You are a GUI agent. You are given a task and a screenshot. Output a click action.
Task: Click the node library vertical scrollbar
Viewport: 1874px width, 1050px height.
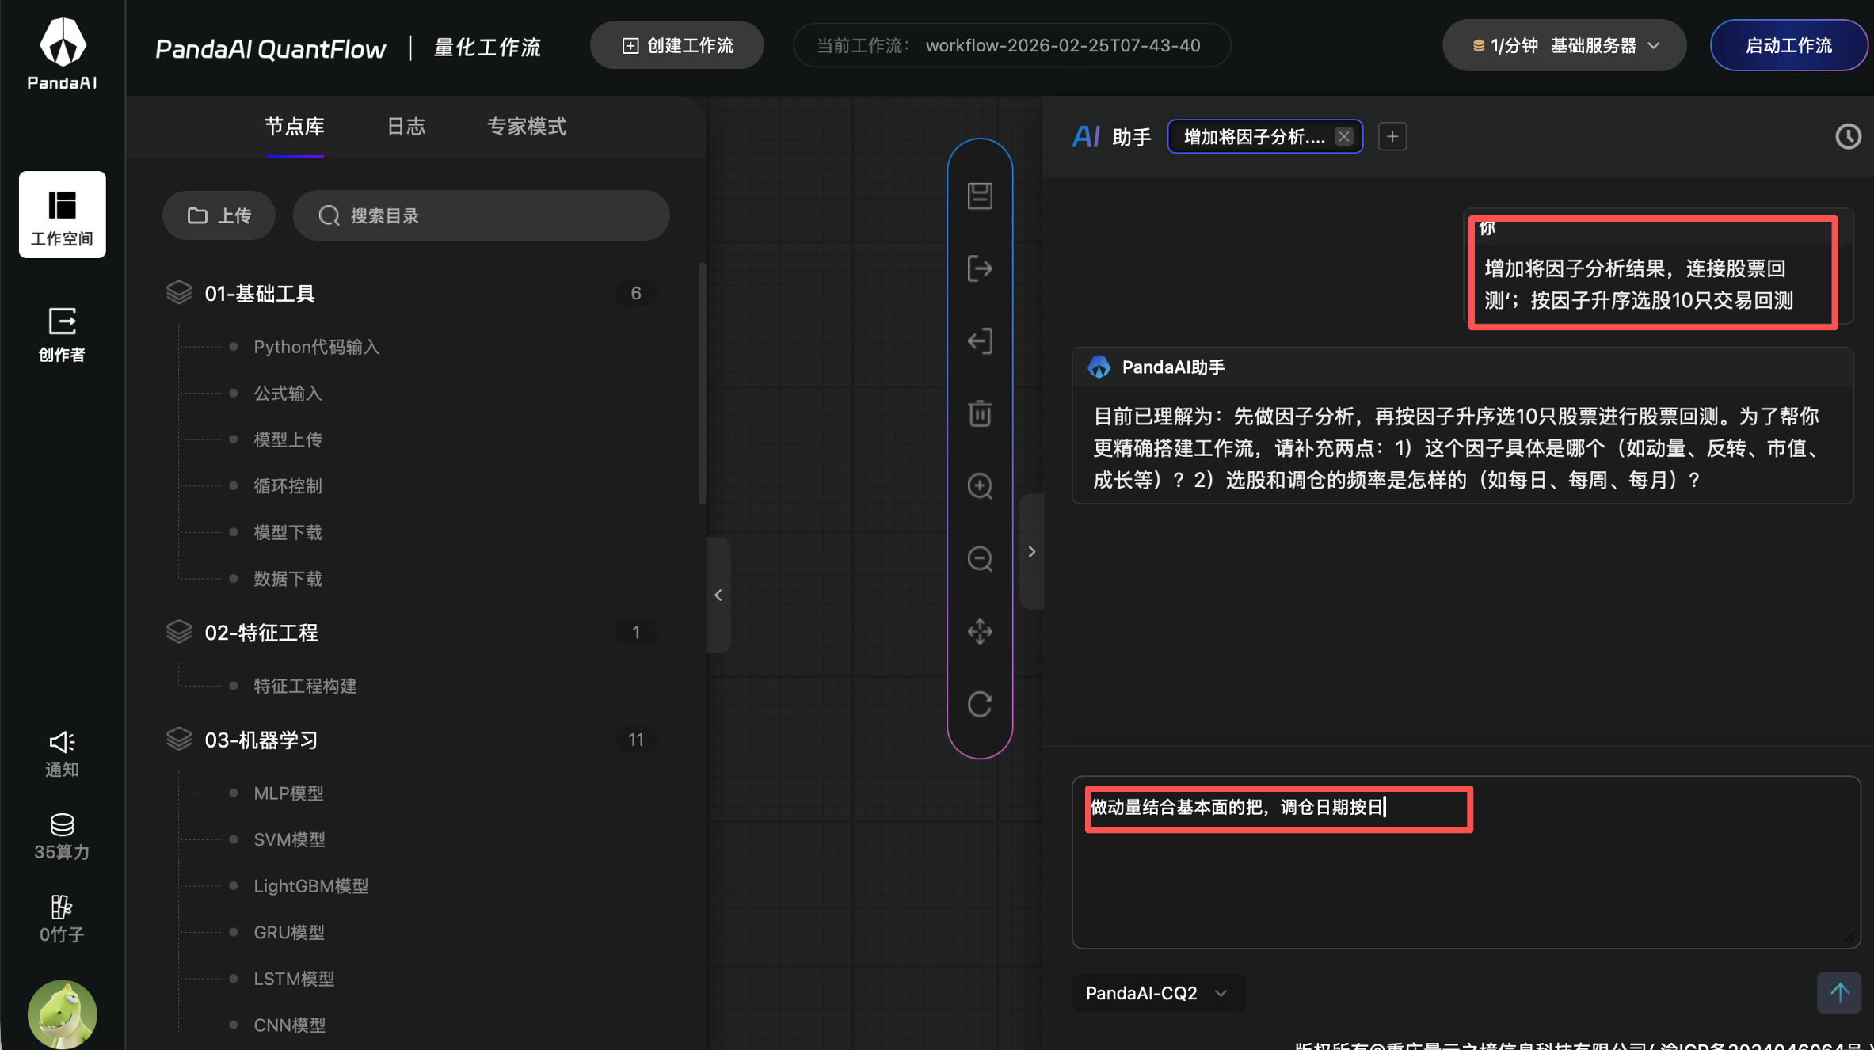click(x=702, y=384)
